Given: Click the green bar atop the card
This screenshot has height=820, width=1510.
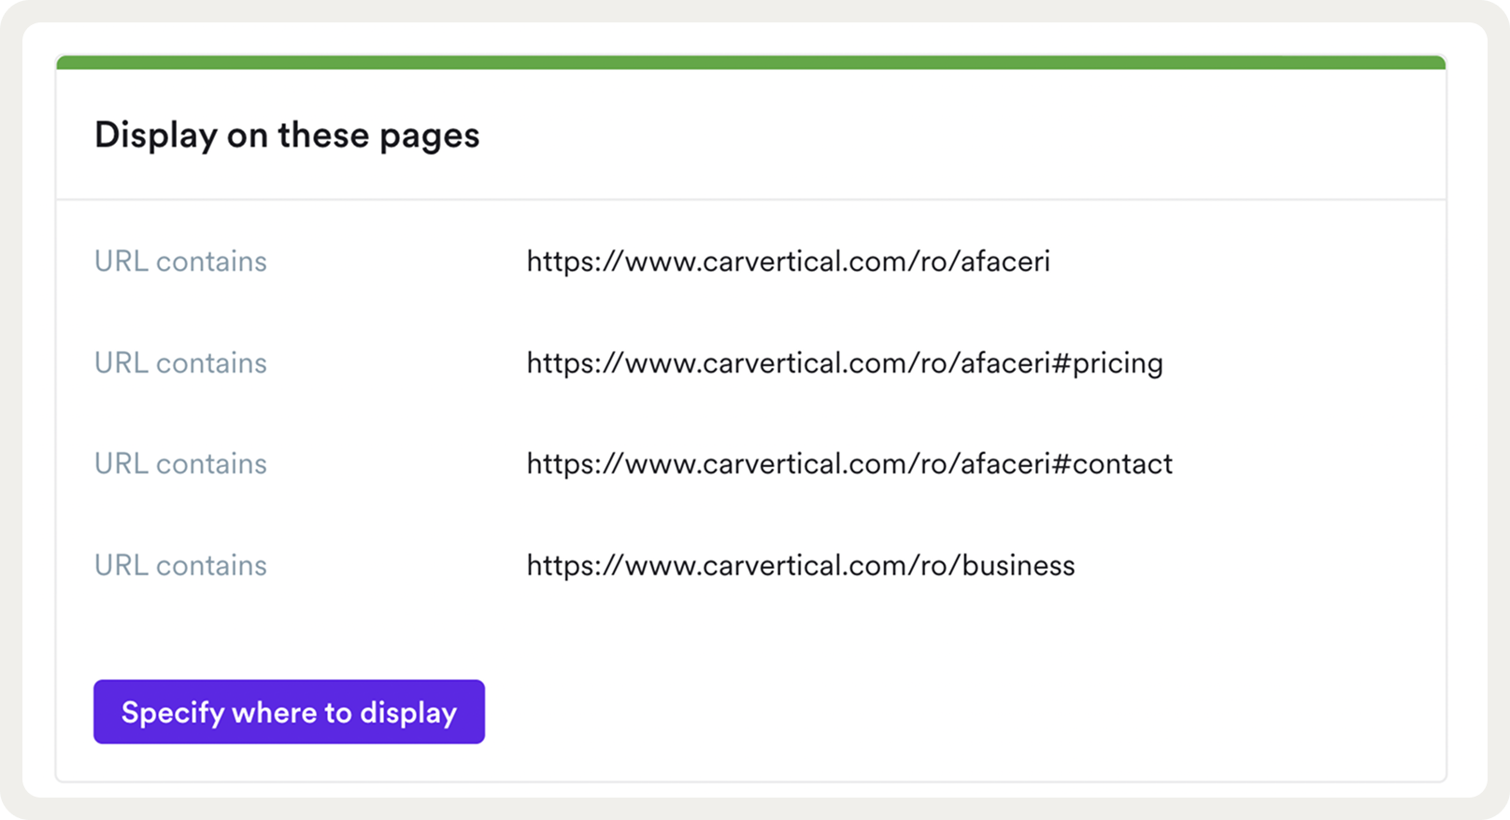Looking at the screenshot, I should (750, 63).
